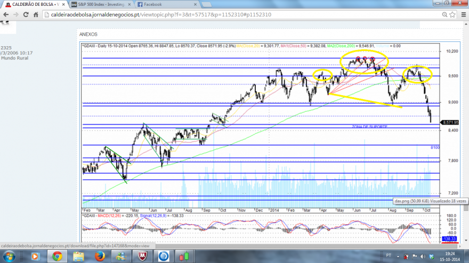Click the network tray icon with red X
469x263 pixels.
tap(406, 256)
